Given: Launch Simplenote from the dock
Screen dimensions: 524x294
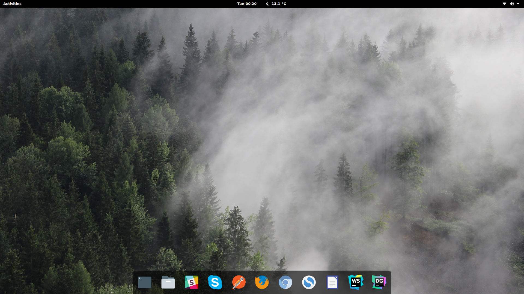Looking at the screenshot, I should tap(309, 282).
